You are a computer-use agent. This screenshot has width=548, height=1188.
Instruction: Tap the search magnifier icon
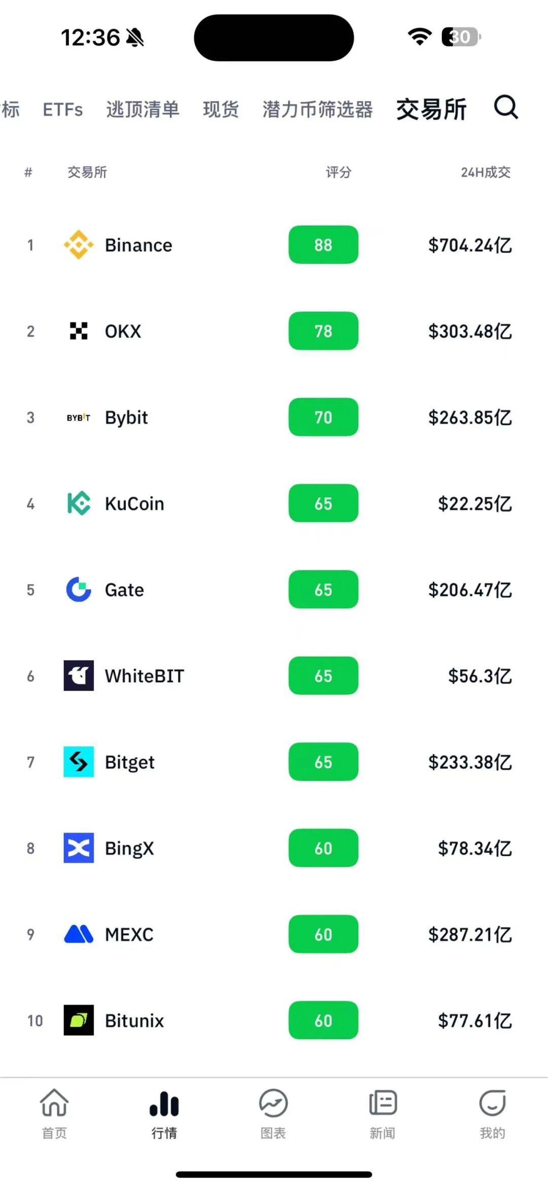(x=506, y=108)
